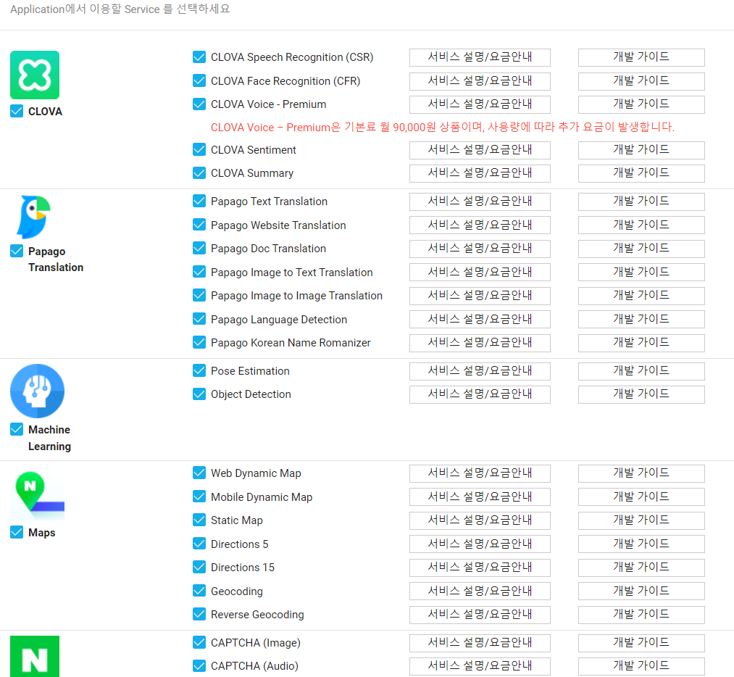The image size is (734, 677).
Task: Toggle CLOVA Speech Recognition (CSR) checkbox
Action: point(199,57)
